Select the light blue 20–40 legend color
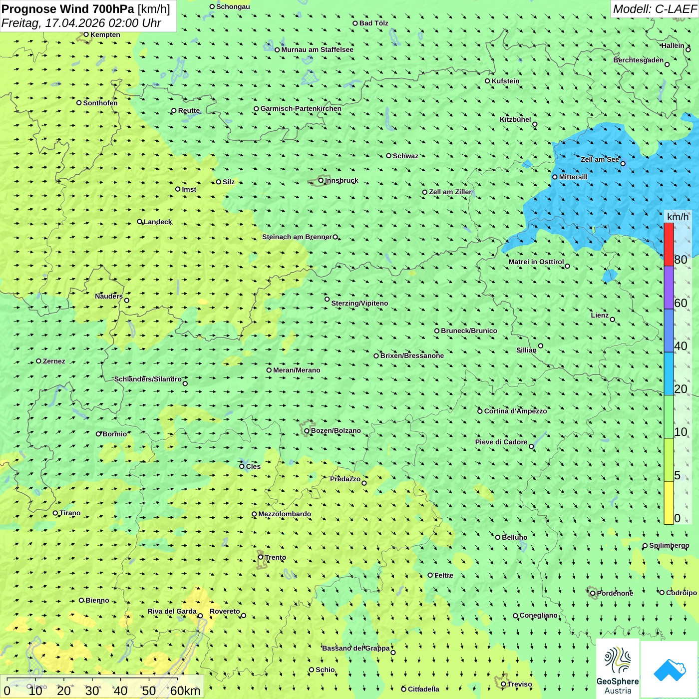Image resolution: width=699 pixels, height=699 pixels. click(669, 374)
